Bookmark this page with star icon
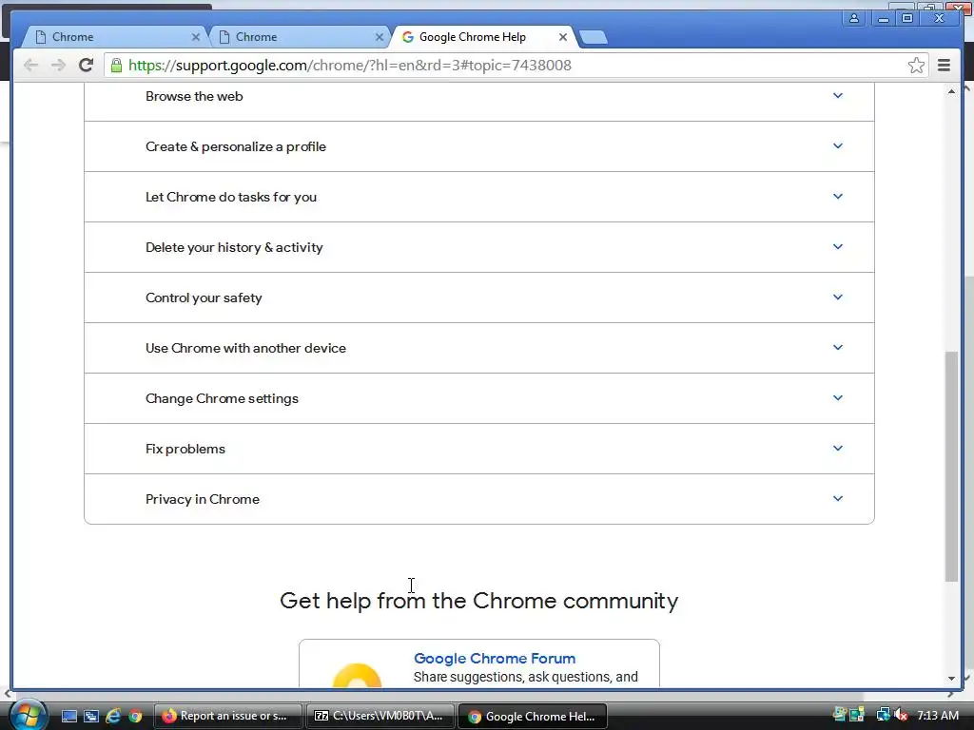The image size is (974, 730). point(916,66)
